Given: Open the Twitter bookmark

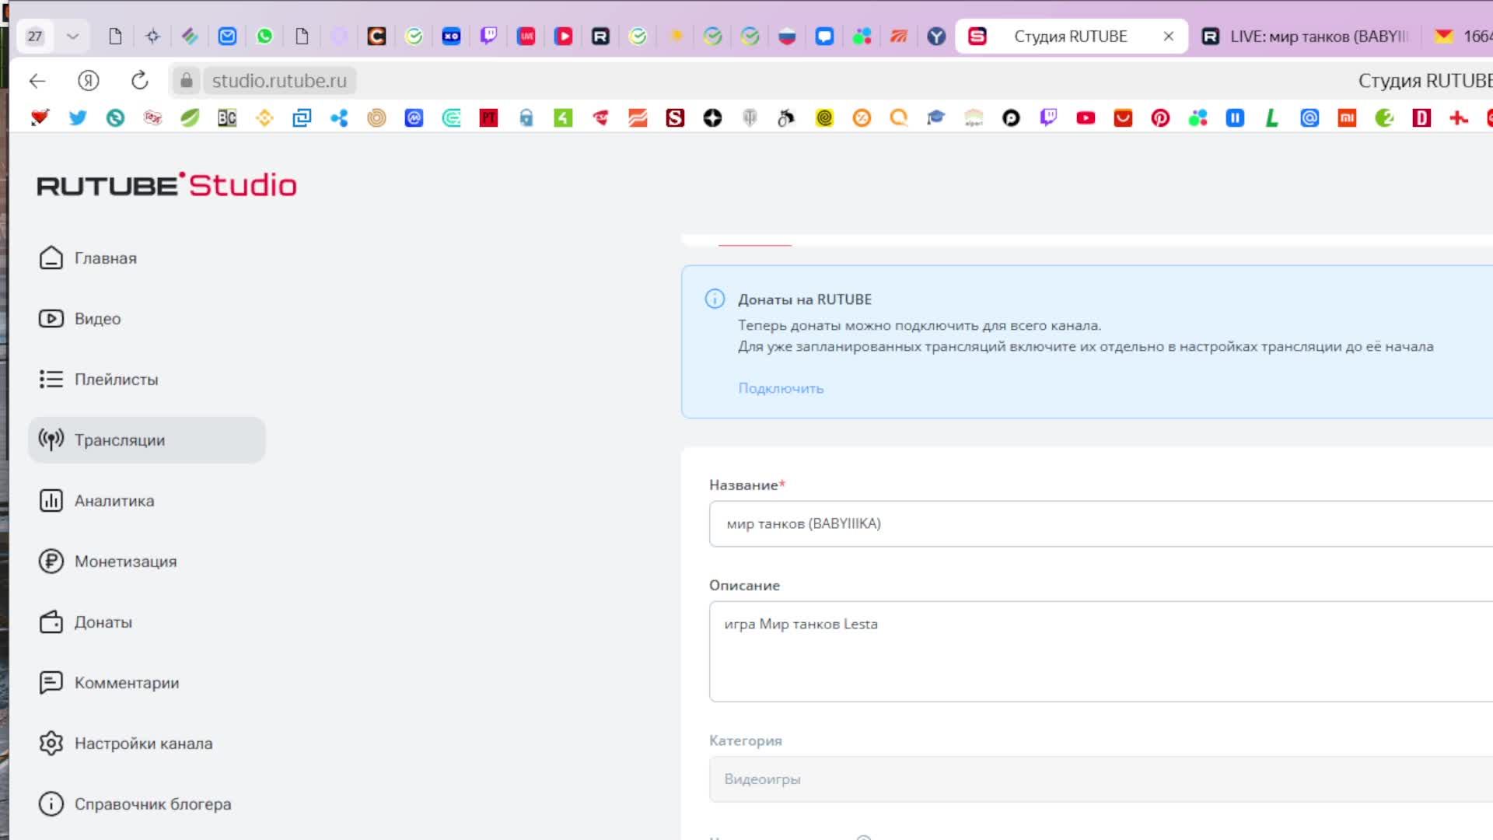Looking at the screenshot, I should (x=78, y=118).
